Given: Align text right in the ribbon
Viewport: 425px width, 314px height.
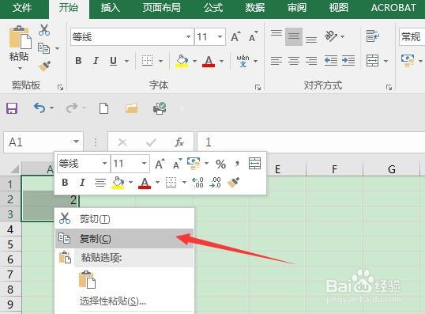Looking at the screenshot, I should click(x=311, y=61).
